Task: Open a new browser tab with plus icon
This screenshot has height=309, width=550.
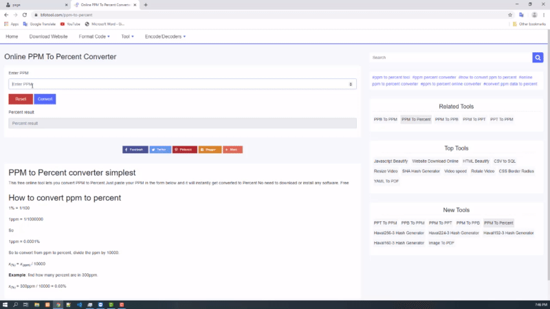Action: point(146,5)
